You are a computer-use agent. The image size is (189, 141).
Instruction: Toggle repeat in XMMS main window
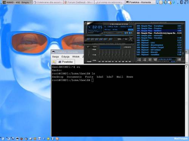click(126, 39)
